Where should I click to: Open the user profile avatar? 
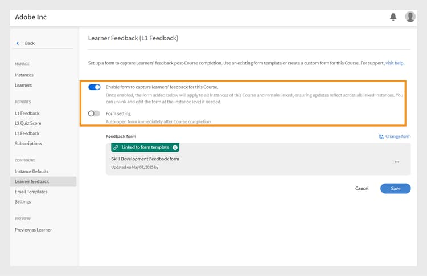pos(410,17)
